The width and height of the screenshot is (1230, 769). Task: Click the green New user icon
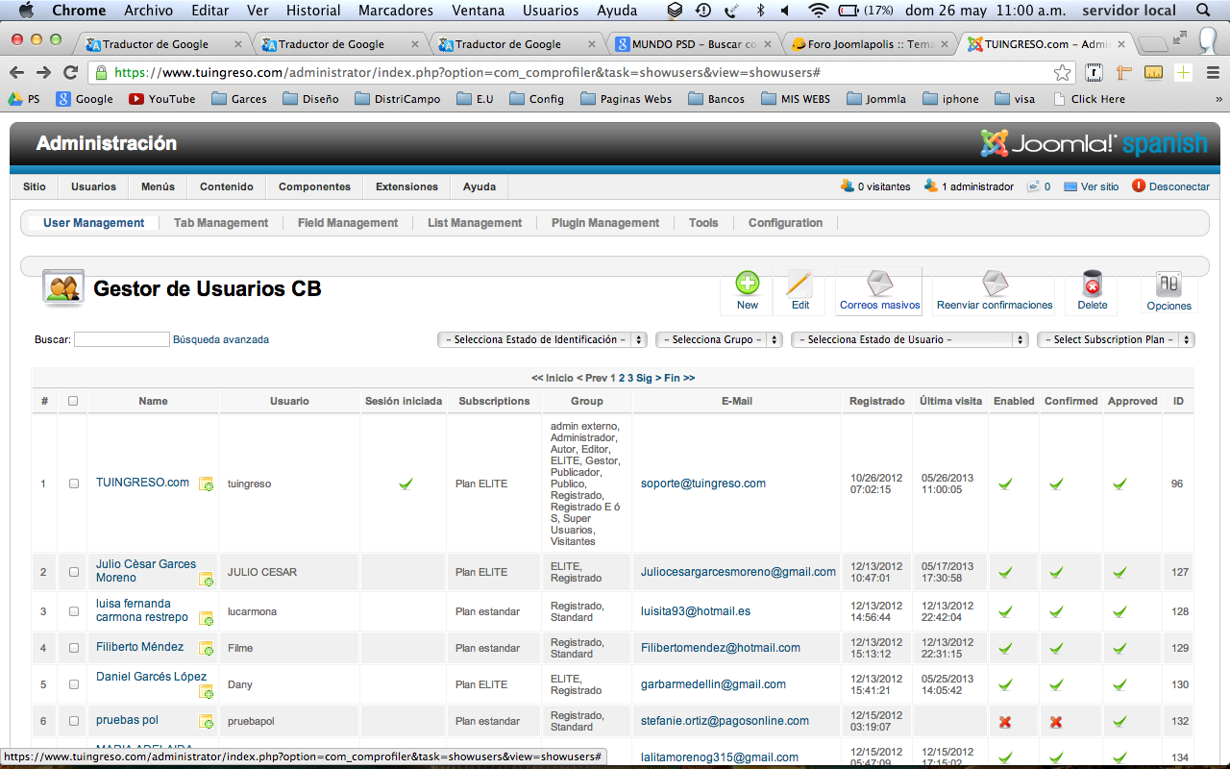(x=748, y=283)
